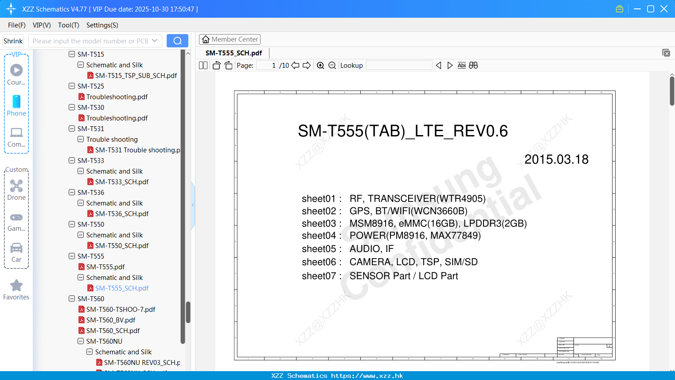Collapse the left panel splitter handle
675x380 pixels.
193,205
